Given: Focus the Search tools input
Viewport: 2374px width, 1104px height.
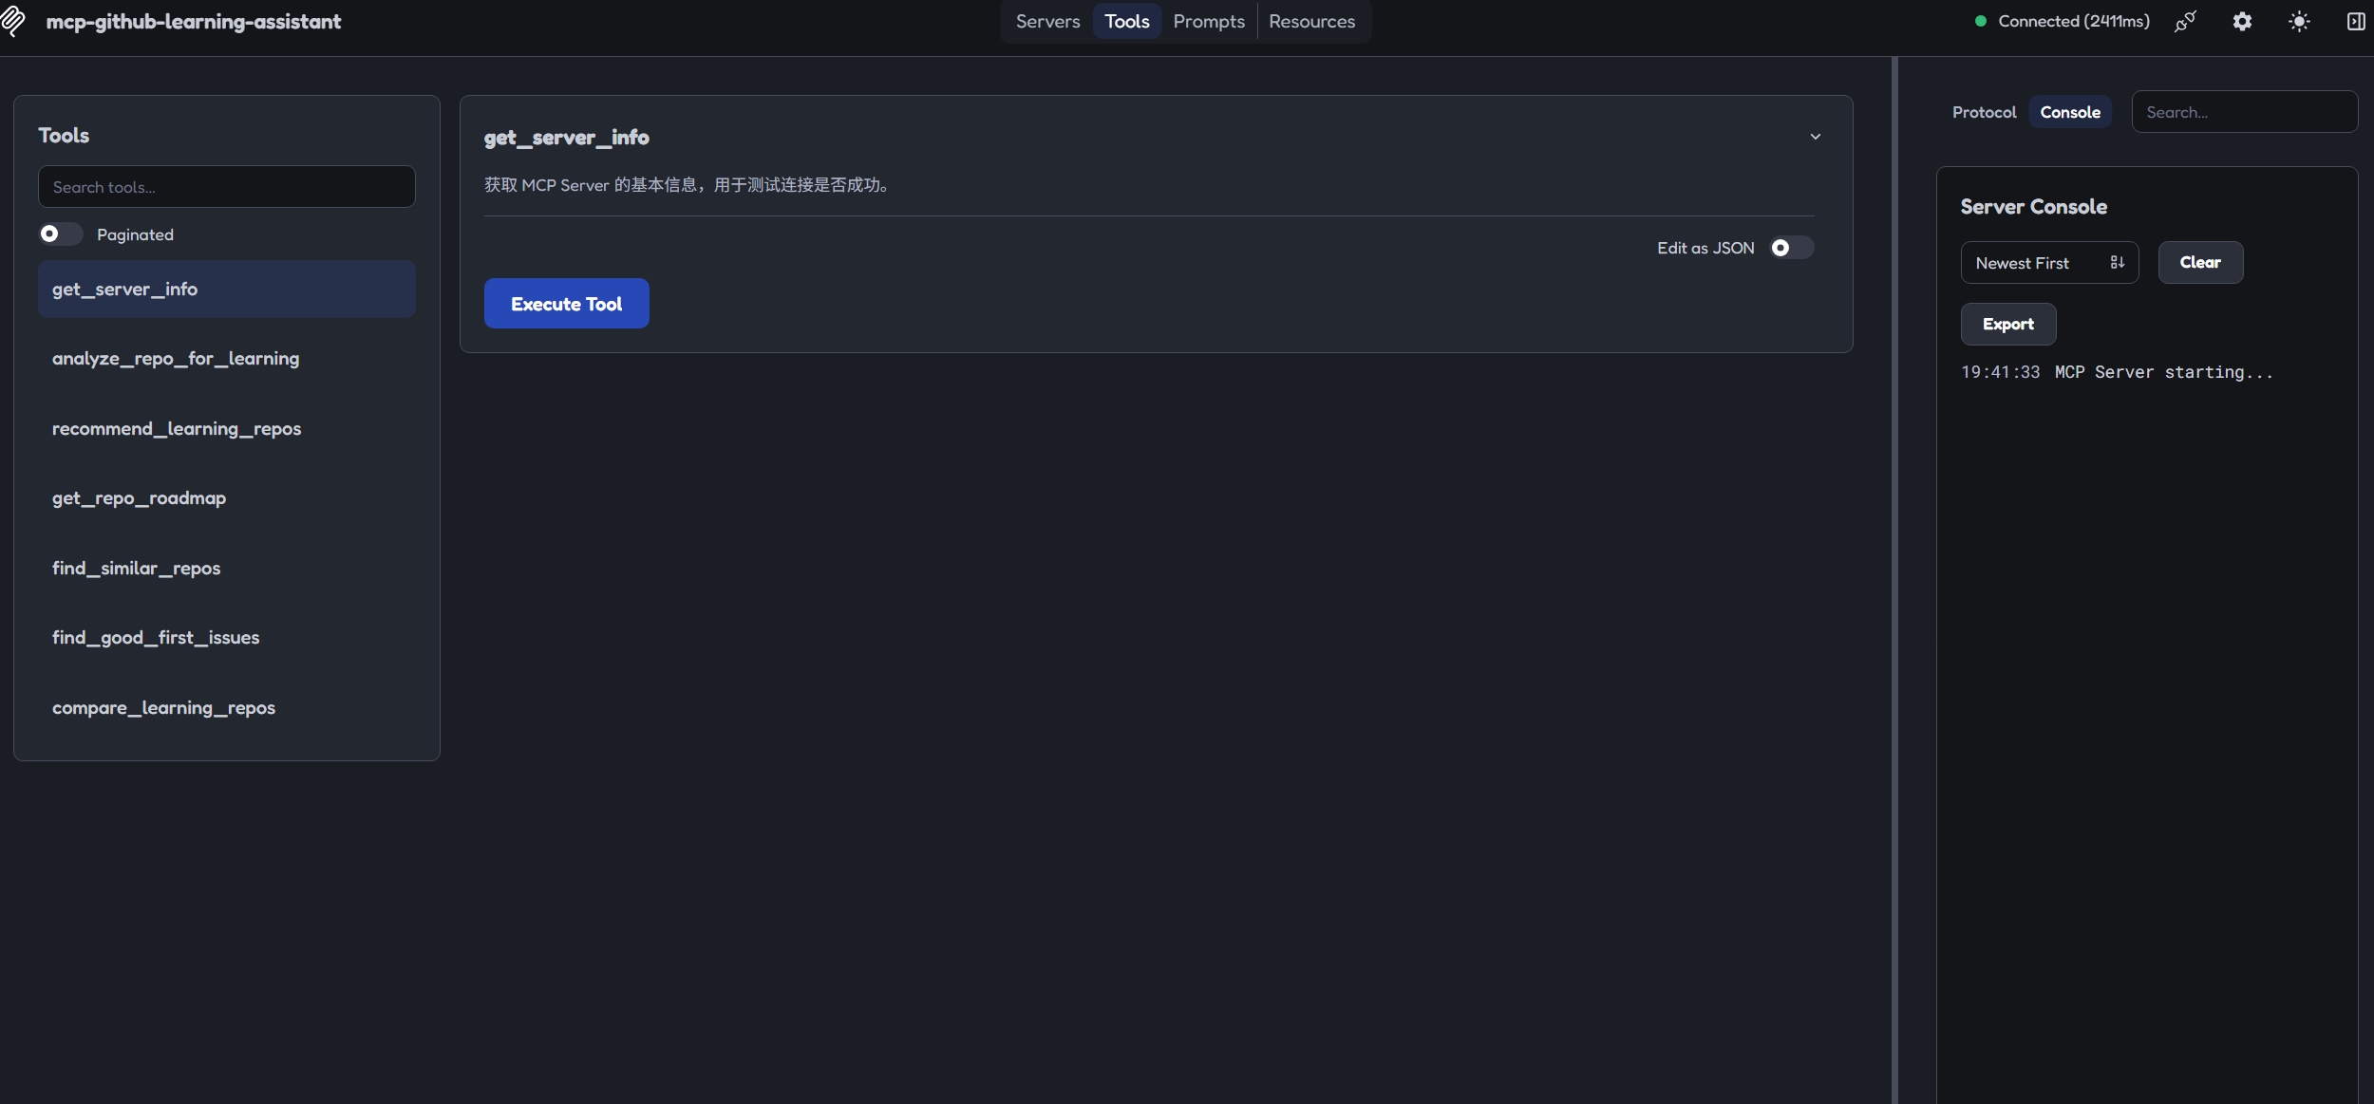Looking at the screenshot, I should (x=227, y=187).
